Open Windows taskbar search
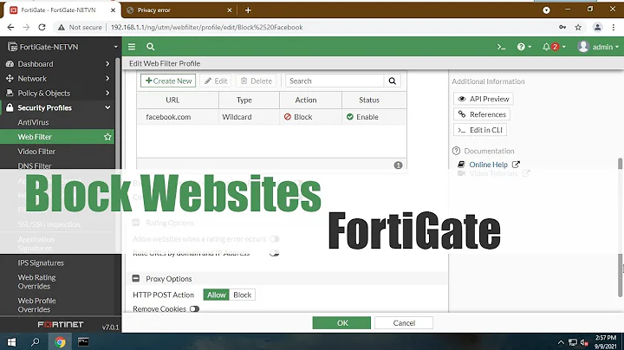624x350 pixels. tap(36, 342)
